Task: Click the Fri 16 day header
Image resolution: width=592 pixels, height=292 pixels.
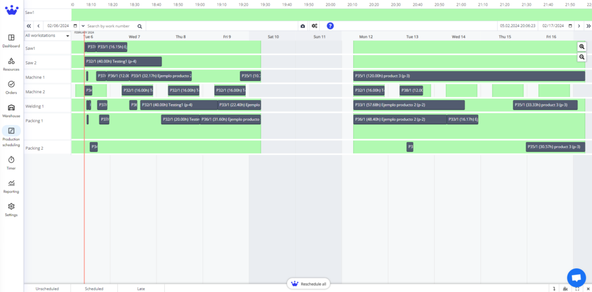Action: (x=551, y=37)
